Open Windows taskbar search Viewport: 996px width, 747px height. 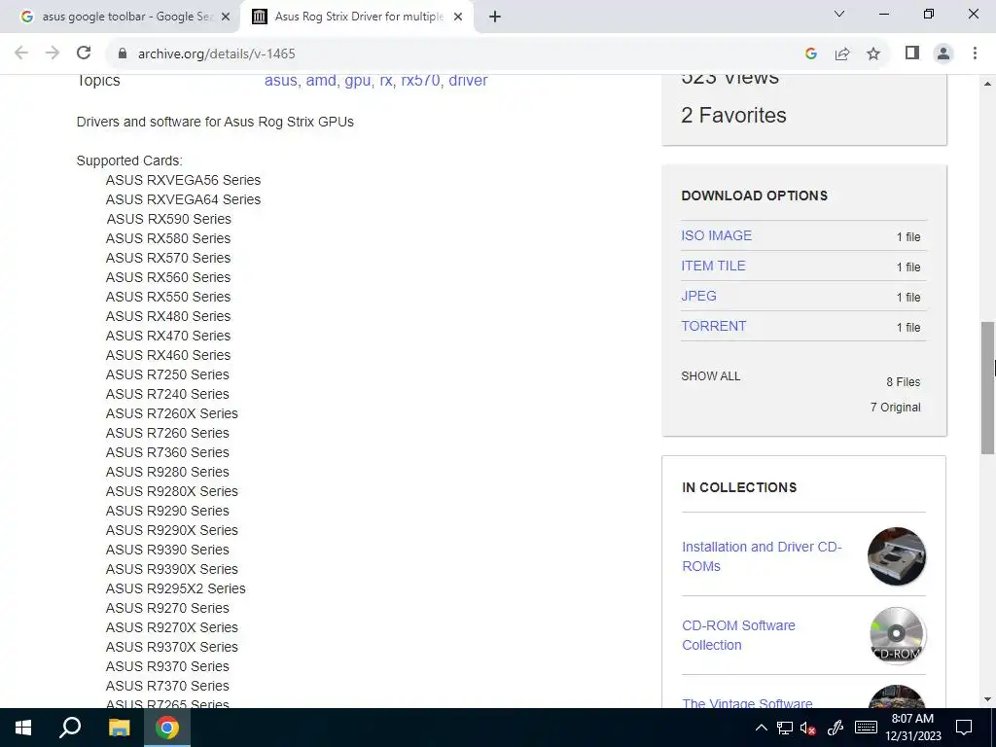(70, 728)
